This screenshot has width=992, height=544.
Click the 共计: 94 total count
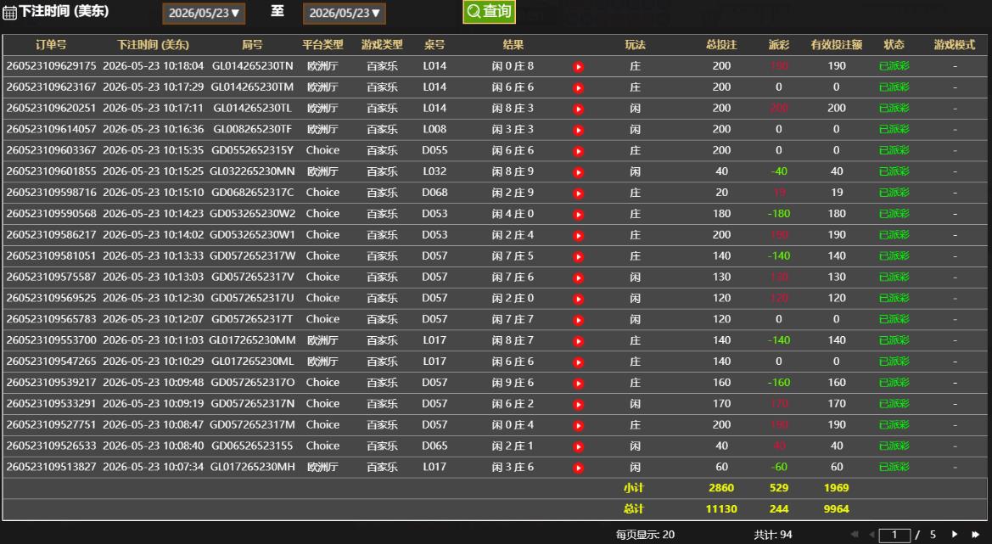(x=773, y=536)
